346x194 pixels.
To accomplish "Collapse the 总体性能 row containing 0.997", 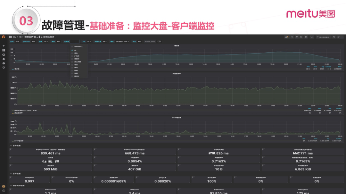I will 15,174.
